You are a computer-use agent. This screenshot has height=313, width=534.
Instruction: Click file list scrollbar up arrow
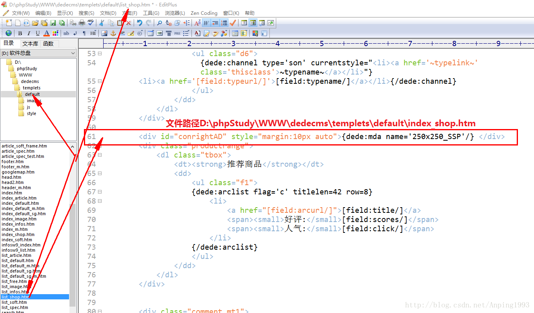point(73,147)
